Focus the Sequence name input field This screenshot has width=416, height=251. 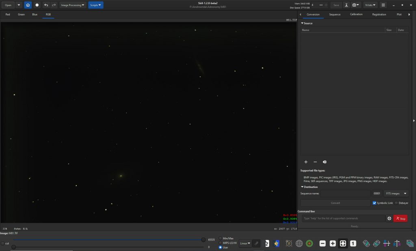pos(345,193)
